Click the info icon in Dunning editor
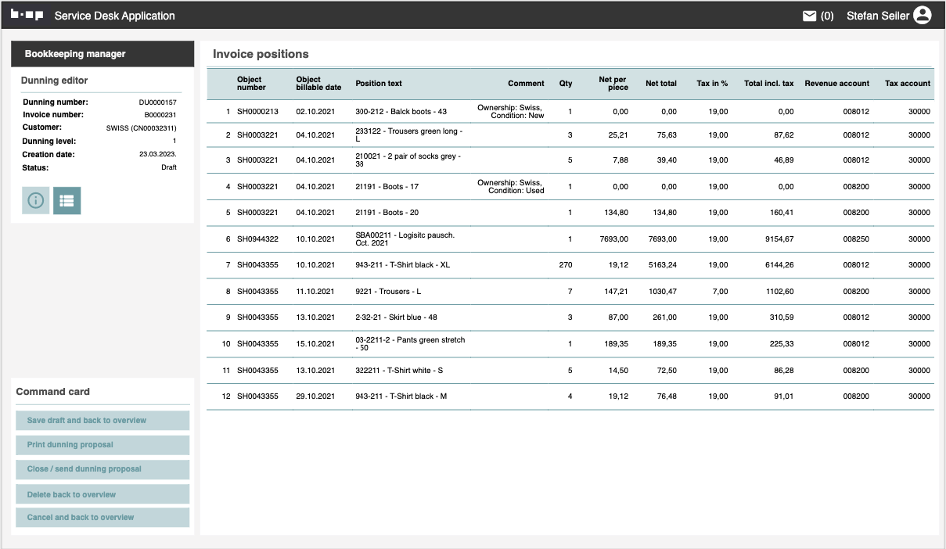946x549 pixels. pyautogui.click(x=35, y=200)
